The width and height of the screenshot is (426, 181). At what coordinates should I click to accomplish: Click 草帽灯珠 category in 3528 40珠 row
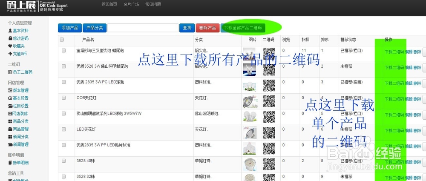[203, 161]
